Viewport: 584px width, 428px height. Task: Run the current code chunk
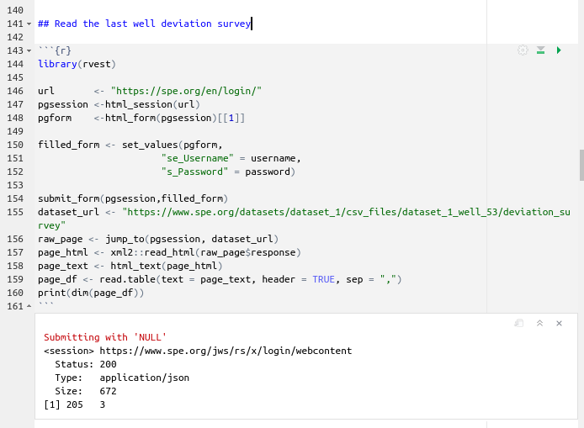pyautogui.click(x=559, y=50)
